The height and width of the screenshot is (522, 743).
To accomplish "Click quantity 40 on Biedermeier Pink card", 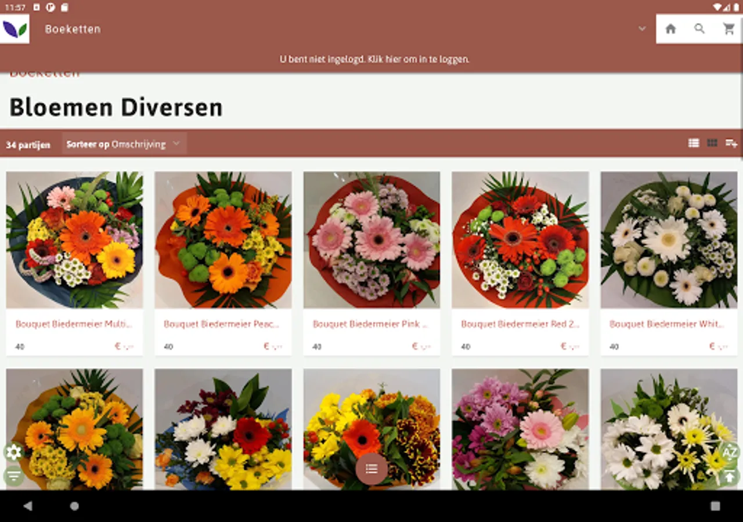I will pos(317,347).
